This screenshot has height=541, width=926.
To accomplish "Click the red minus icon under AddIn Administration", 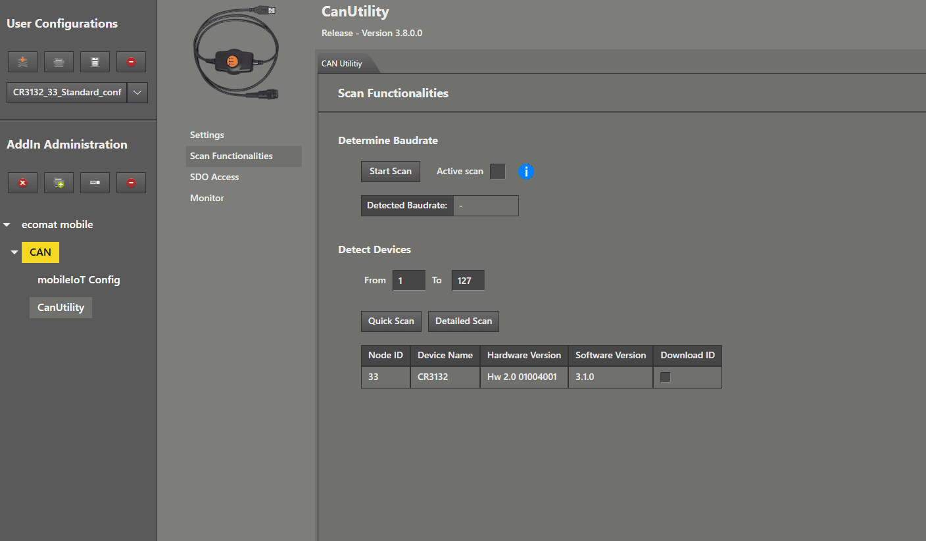I will point(131,183).
